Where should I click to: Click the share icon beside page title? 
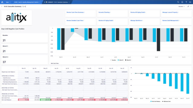pos(25,7)
